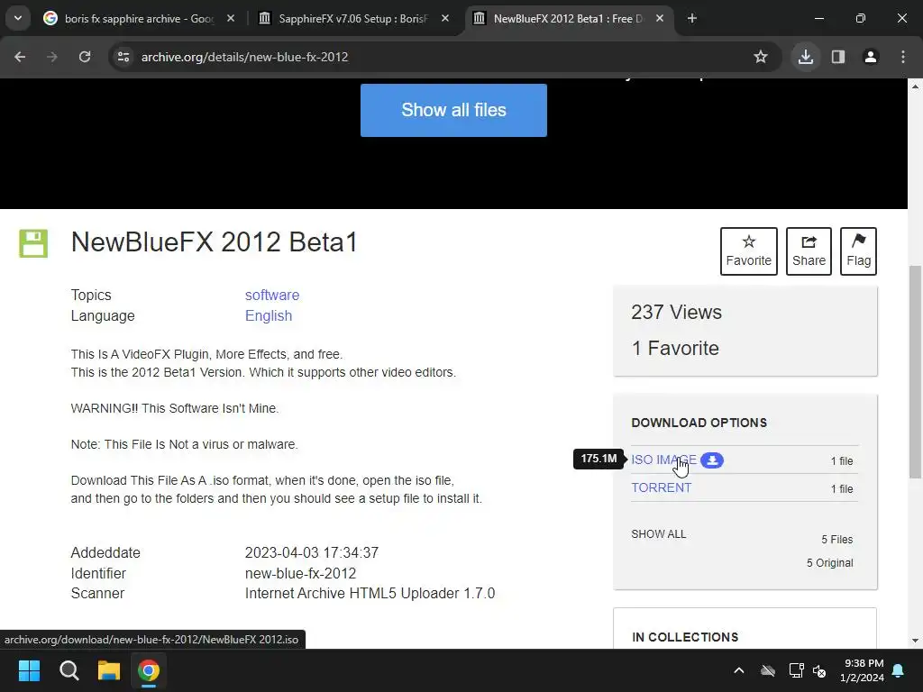Go back to previous page
923x692 pixels.
click(x=20, y=57)
